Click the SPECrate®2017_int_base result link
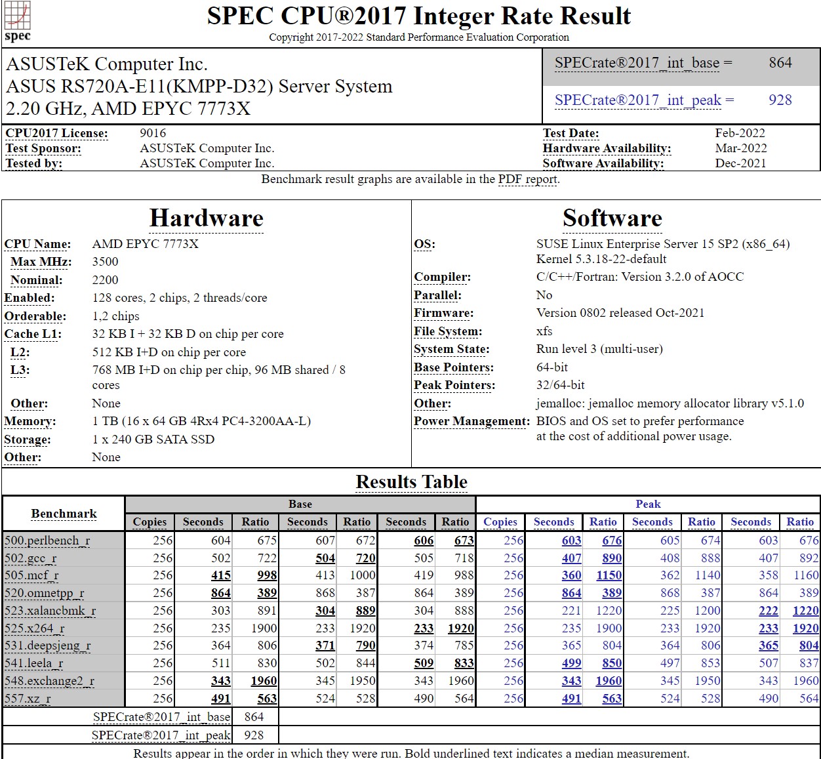 (x=635, y=62)
